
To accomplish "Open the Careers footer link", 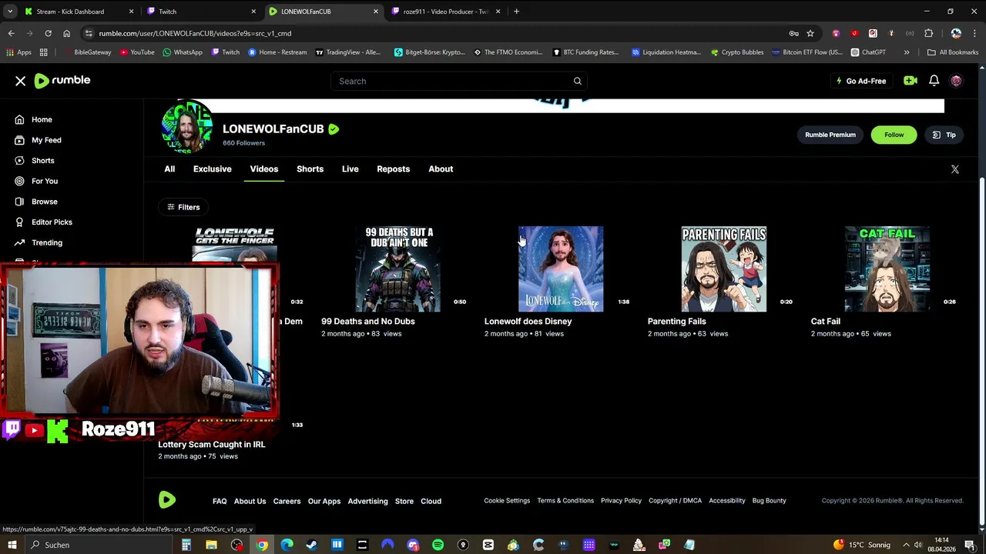I will pyautogui.click(x=287, y=501).
